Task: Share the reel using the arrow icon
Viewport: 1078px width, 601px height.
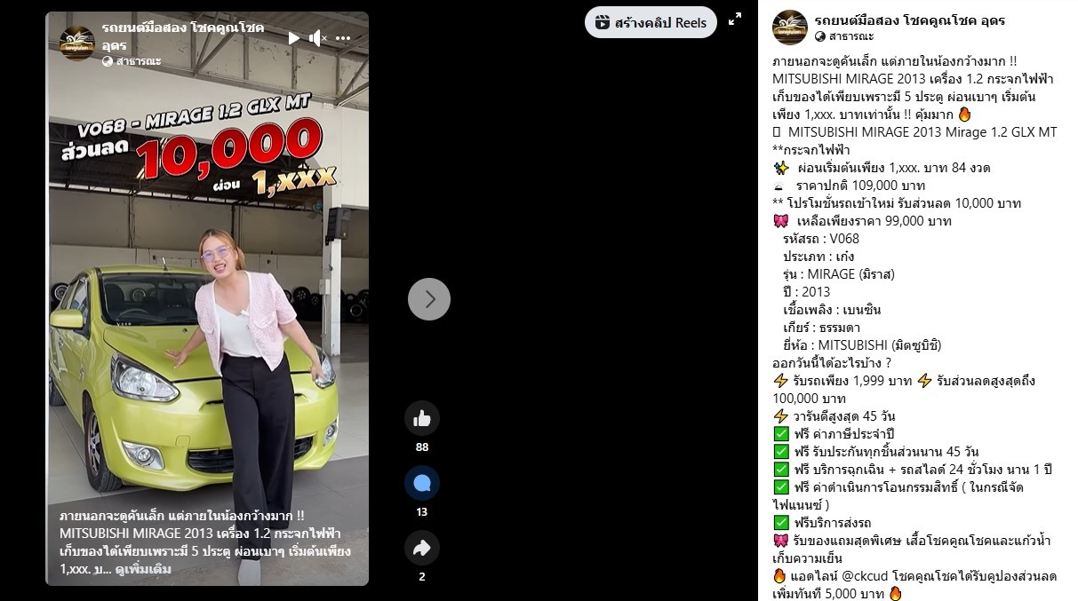Action: [x=422, y=548]
